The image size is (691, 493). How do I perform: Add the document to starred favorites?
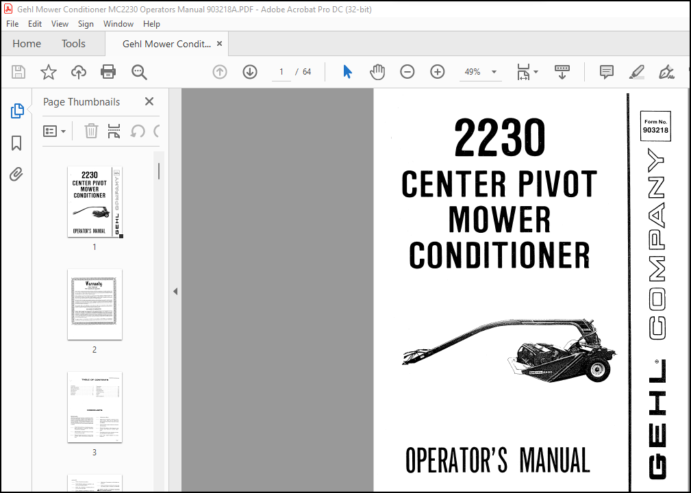48,72
